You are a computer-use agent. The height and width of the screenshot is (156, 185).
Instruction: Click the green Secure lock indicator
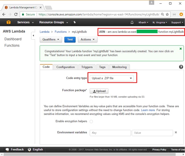click(x=29, y=14)
